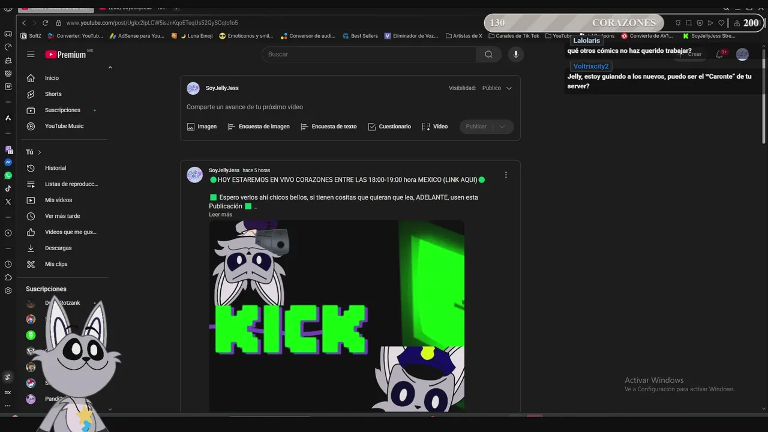The image size is (768, 432).
Task: Open browser sidebar history clock
Action: [8, 264]
